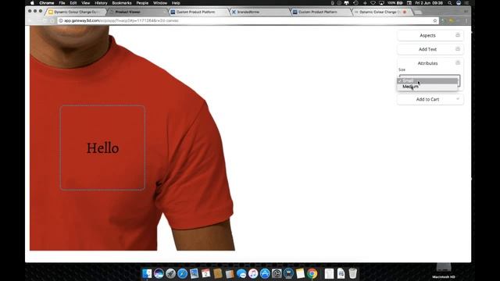Open the People menu
This screenshot has height=281, width=500.
tap(142, 3)
